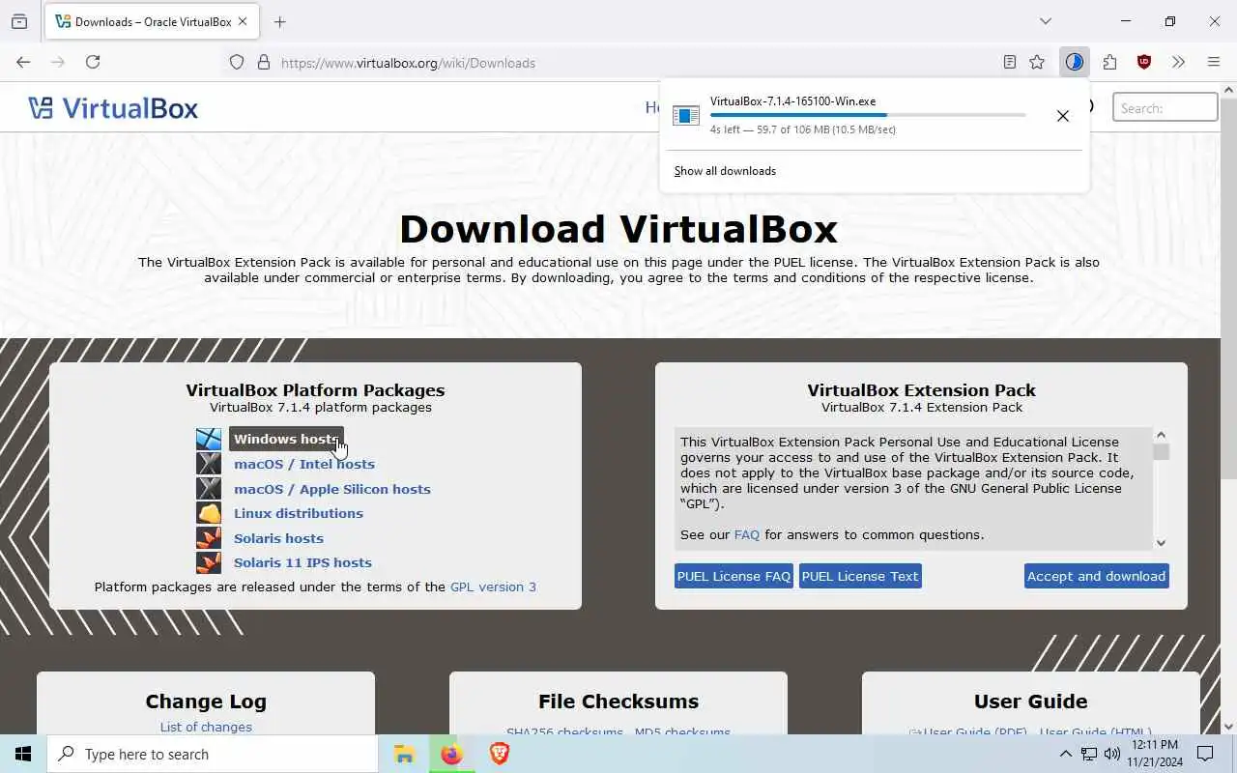This screenshot has width=1237, height=773.
Task: Click the download progress bar
Action: click(868, 115)
